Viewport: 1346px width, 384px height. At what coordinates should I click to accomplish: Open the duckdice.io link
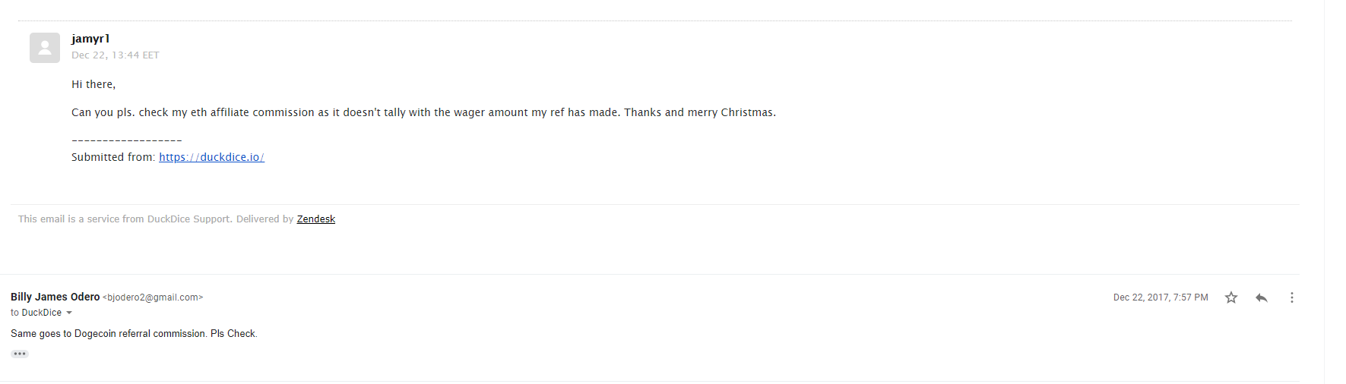click(x=211, y=157)
